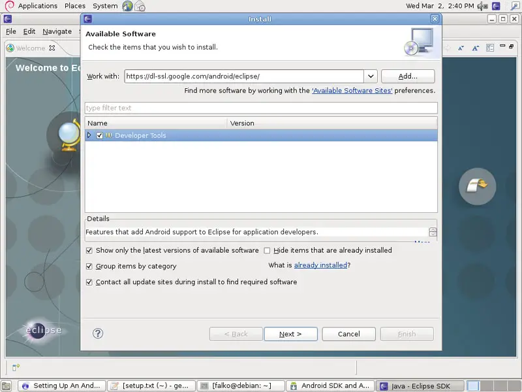Open the System menu

(x=105, y=6)
